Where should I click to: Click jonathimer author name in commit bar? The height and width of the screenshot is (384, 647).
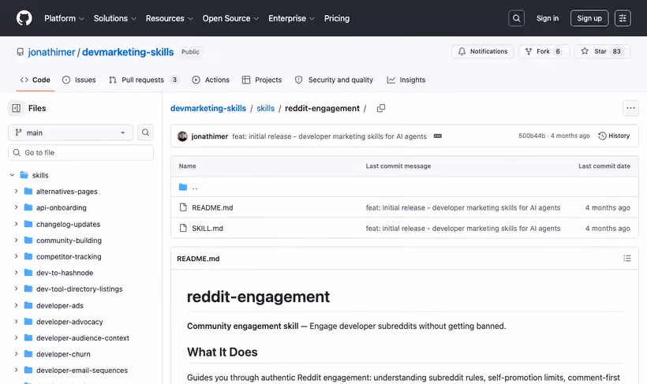click(210, 136)
